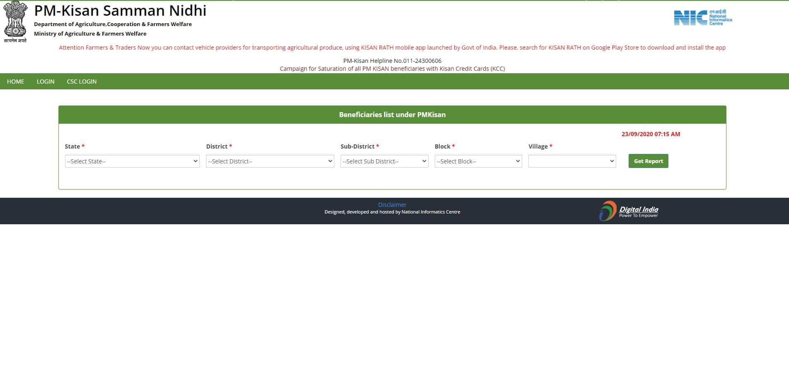Viewport: 789px width, 367px height.
Task: Click the Sub-District field label
Action: click(x=360, y=146)
